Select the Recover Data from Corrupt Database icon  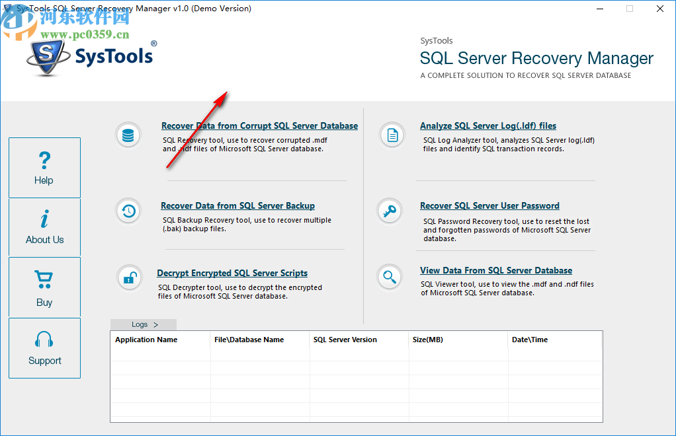[128, 135]
